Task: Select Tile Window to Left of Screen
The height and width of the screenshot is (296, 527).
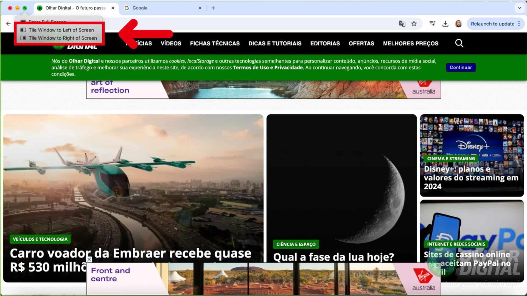Action: click(58, 30)
